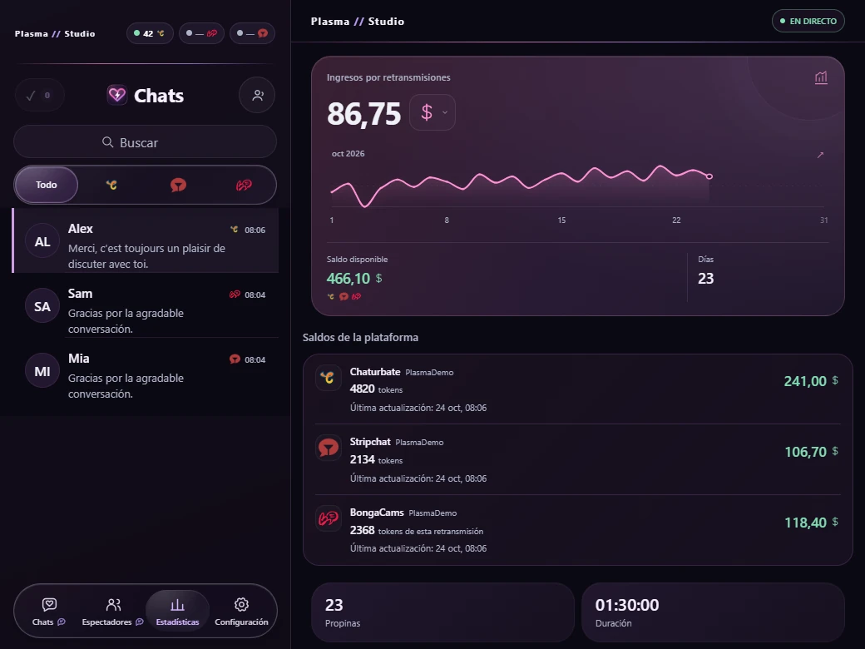
Task: Filter chats by Stripchat
Action: pos(178,185)
